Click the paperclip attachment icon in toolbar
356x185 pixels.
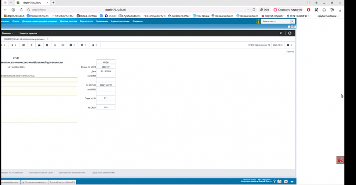[32, 45]
